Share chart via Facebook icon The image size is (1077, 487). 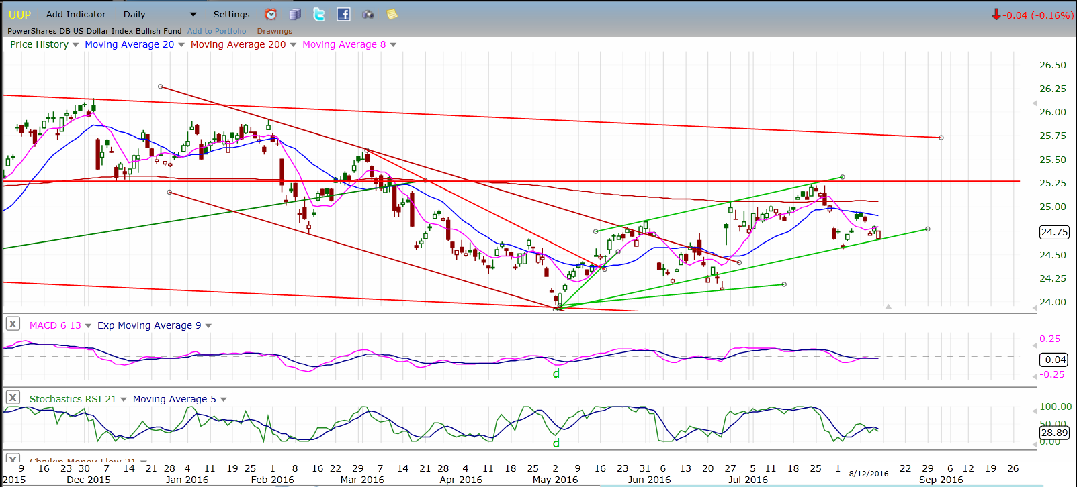coord(343,14)
